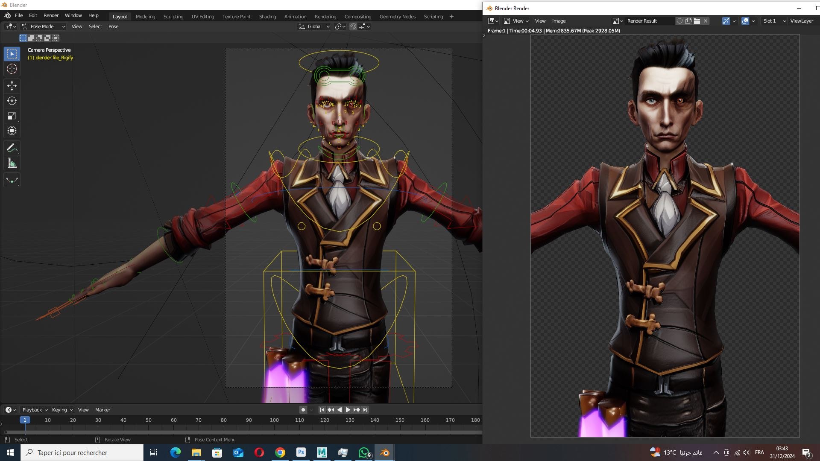Viewport: 820px width, 461px height.
Task: Activate the 3D Cursor tool
Action: pos(12,69)
